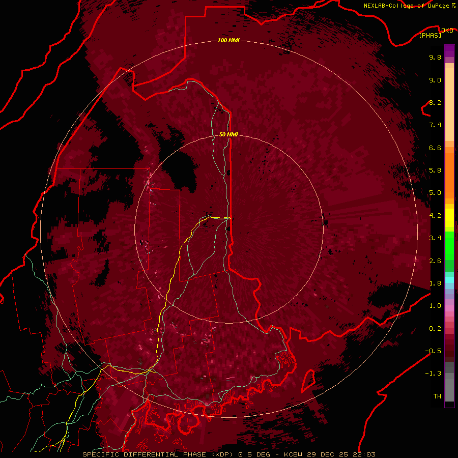Click the cyan segment of the color bar
Screen dimensions: 458x458
click(449, 280)
